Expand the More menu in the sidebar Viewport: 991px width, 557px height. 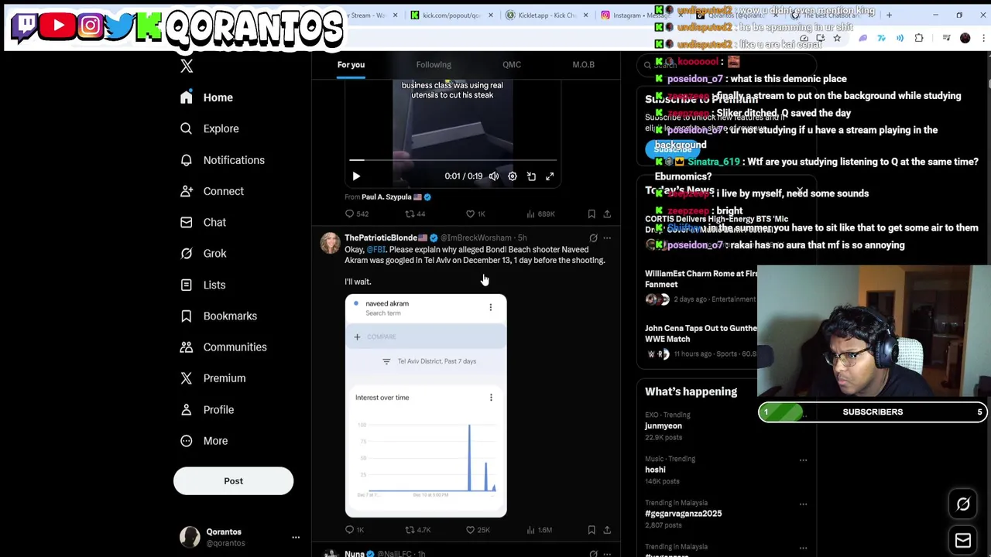[x=204, y=441]
